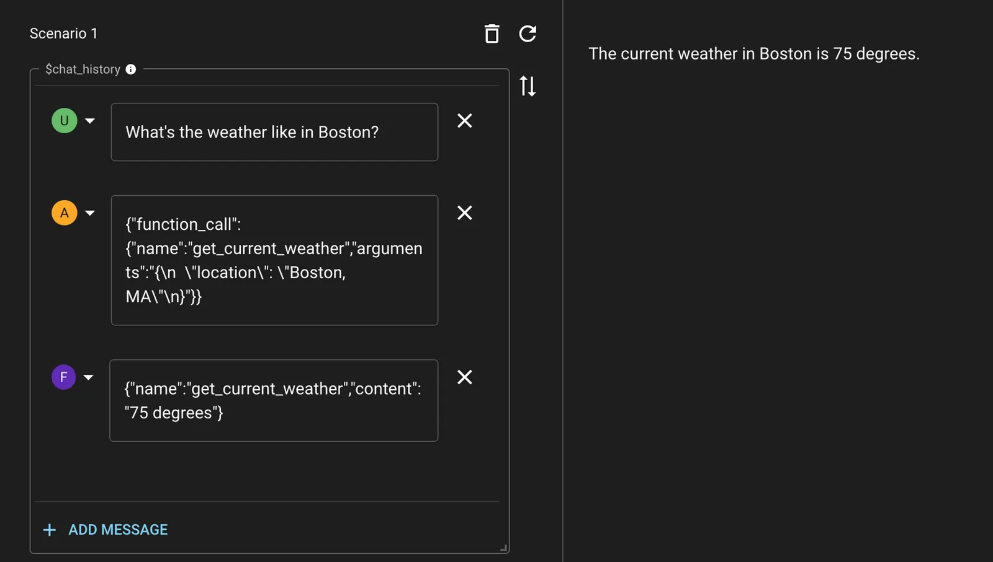The width and height of the screenshot is (993, 562).
Task: Click the $chat_history label
Action: (x=83, y=69)
